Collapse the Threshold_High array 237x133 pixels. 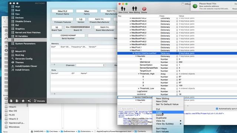[138, 74]
